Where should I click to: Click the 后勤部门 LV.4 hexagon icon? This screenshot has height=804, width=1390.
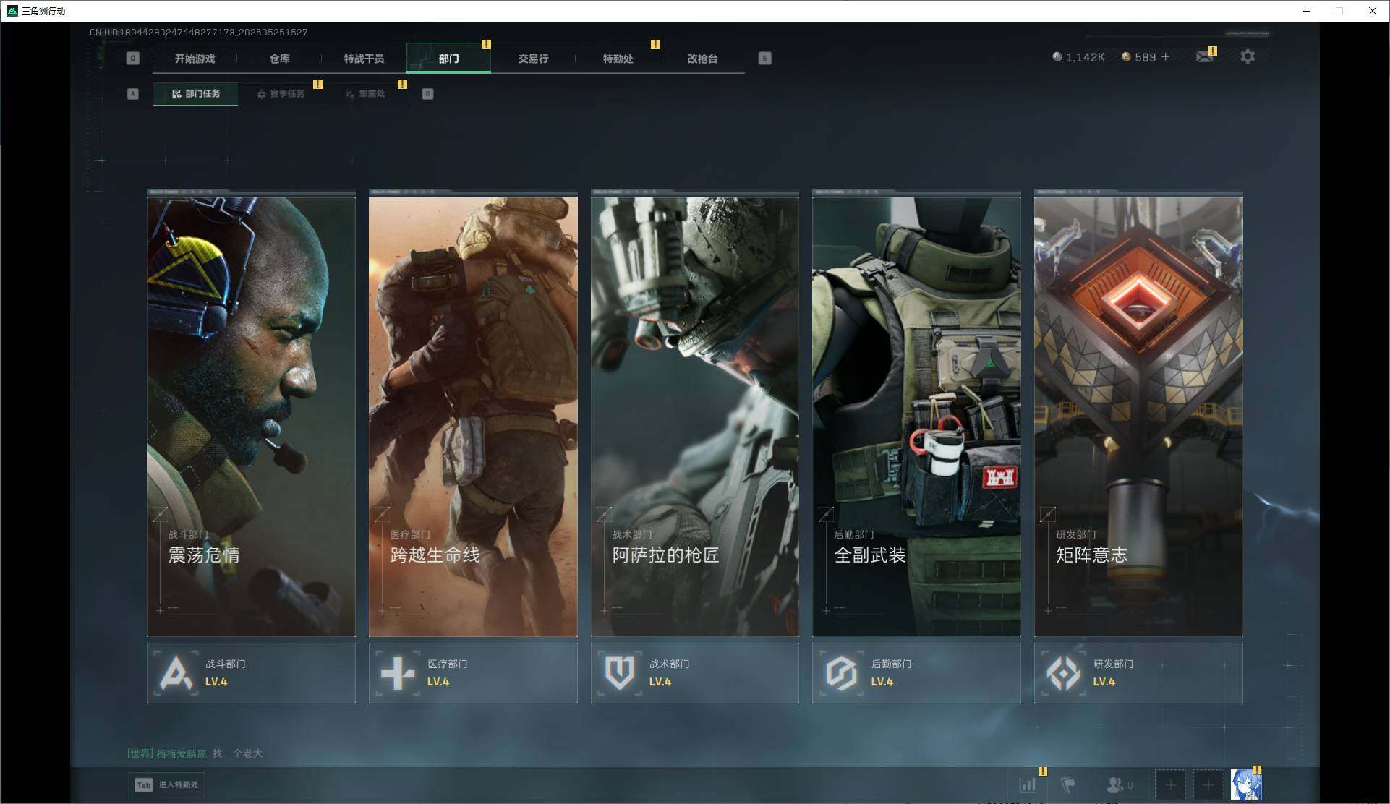point(842,673)
